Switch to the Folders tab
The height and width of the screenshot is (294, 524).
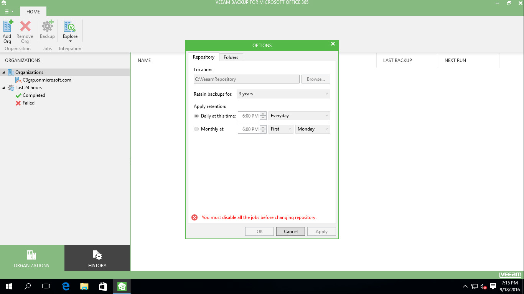coord(231,57)
